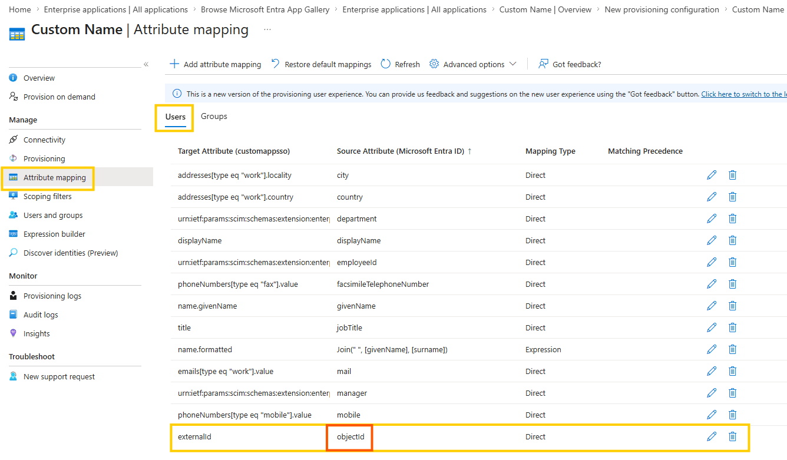
Task: Delete the mobile phone mapping
Action: [732, 415]
